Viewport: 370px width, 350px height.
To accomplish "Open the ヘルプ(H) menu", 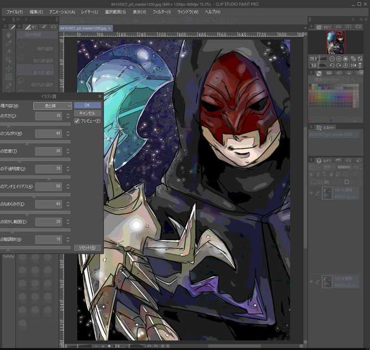I will tap(213, 12).
